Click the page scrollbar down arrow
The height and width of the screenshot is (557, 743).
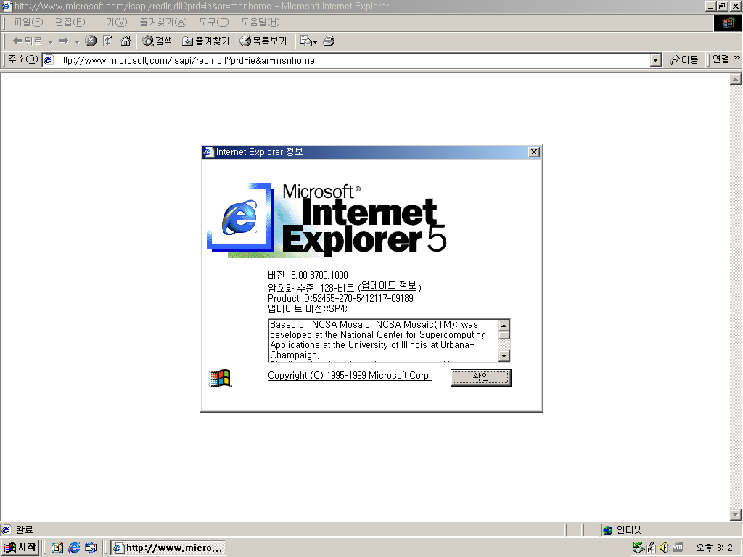point(736,514)
